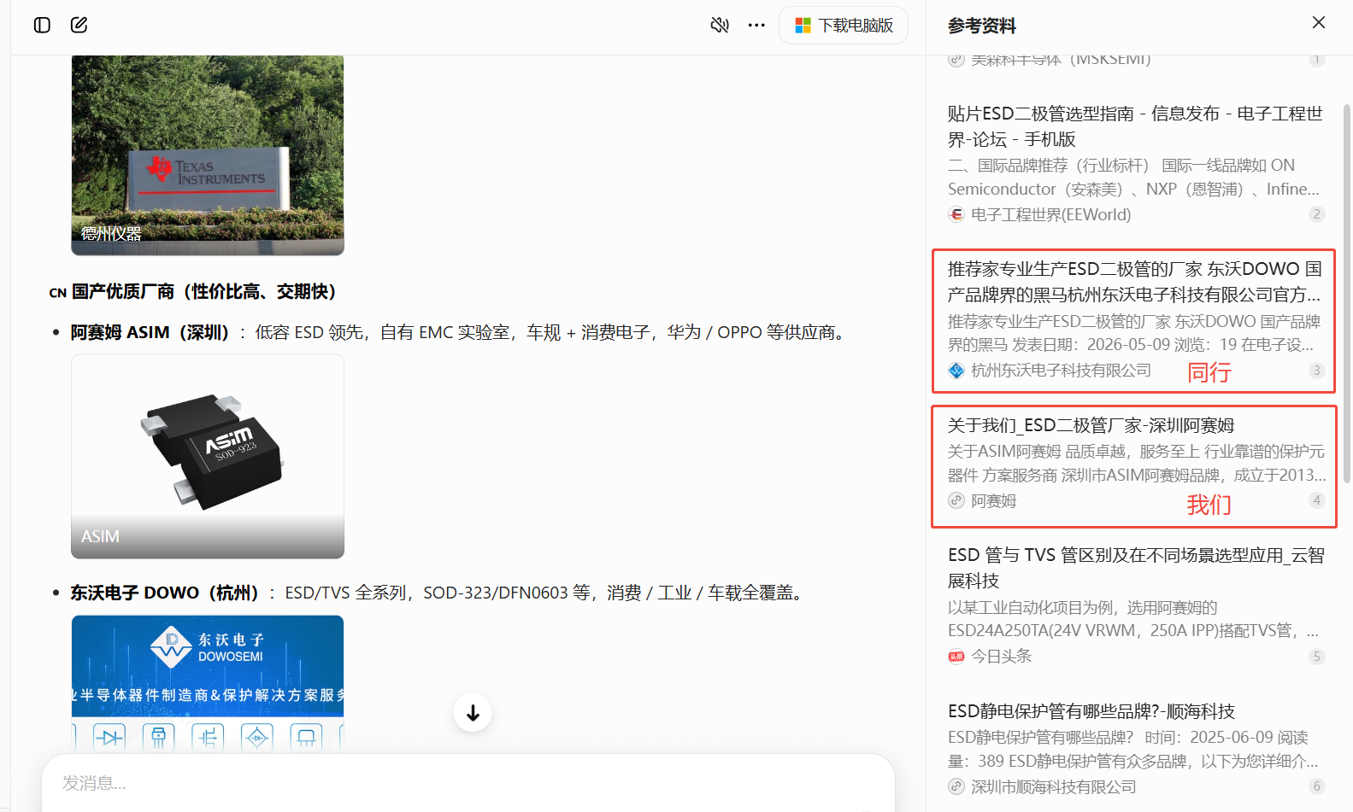The image size is (1353, 812).
Task: Click the 深圳市顺海科技有限公司 source icon
Action: tap(956, 786)
